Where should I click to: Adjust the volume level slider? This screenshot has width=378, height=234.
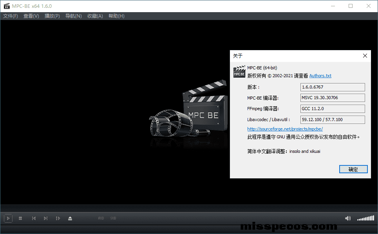[365, 218]
